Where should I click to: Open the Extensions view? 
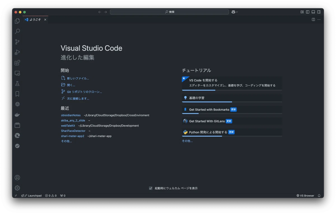tap(17, 63)
